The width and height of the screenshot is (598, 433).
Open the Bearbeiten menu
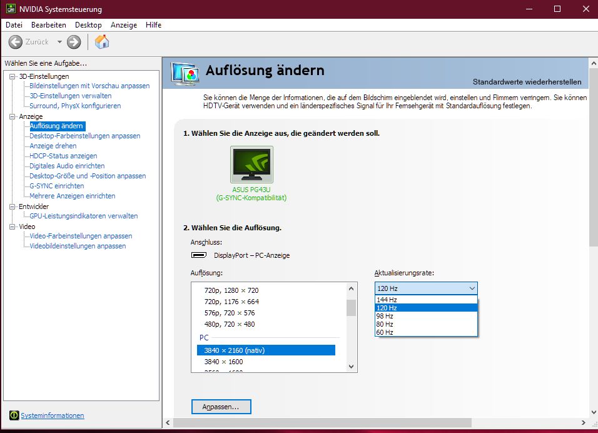48,25
